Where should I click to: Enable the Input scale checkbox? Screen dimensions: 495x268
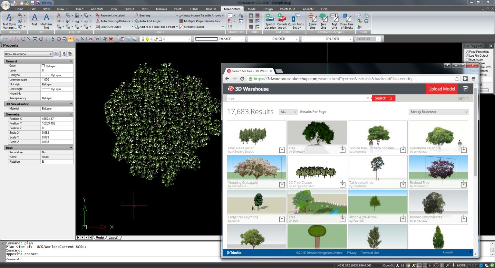tap(467, 60)
